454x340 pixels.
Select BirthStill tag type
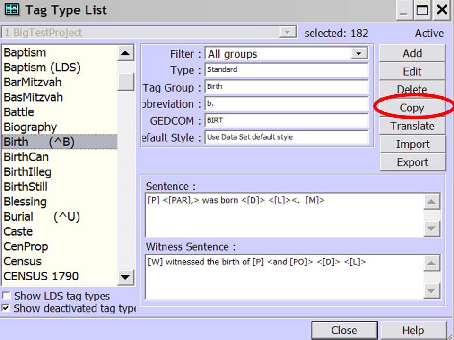click(60, 187)
